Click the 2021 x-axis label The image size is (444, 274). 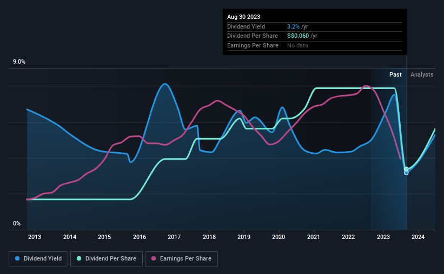tap(314, 237)
